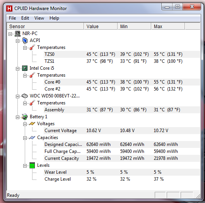Select the Core #2 row
This screenshot has height=203, width=205.
tap(122, 89)
